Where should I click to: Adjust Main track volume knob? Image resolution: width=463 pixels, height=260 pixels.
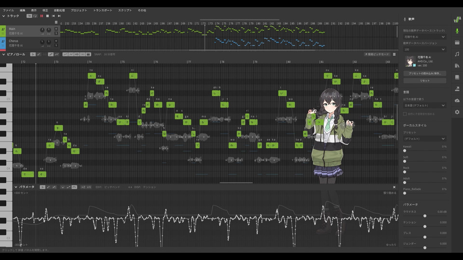click(42, 30)
